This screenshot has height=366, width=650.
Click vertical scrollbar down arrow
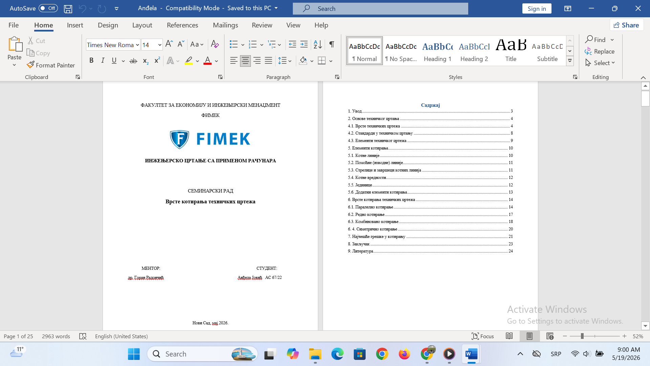[x=645, y=326]
